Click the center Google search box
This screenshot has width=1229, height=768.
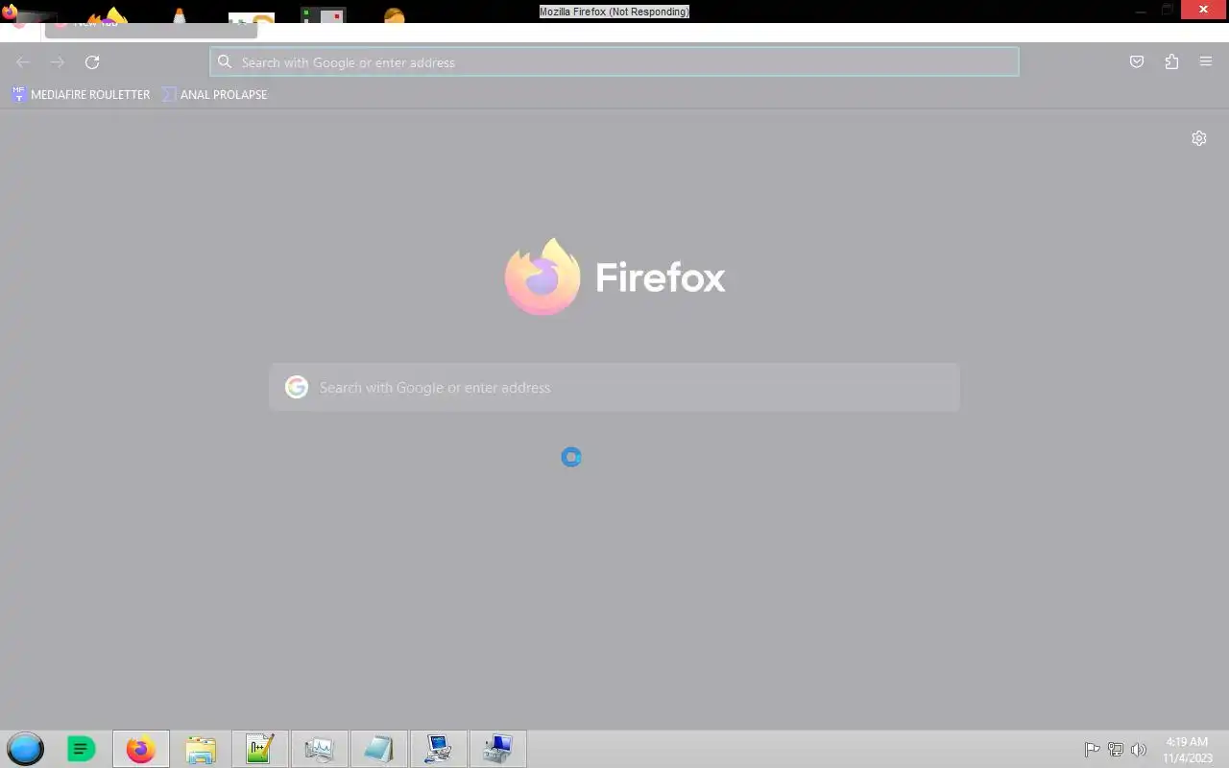pos(614,387)
